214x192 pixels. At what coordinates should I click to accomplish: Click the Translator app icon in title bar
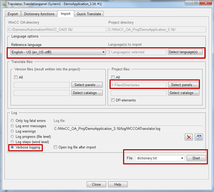click(x=4, y=4)
